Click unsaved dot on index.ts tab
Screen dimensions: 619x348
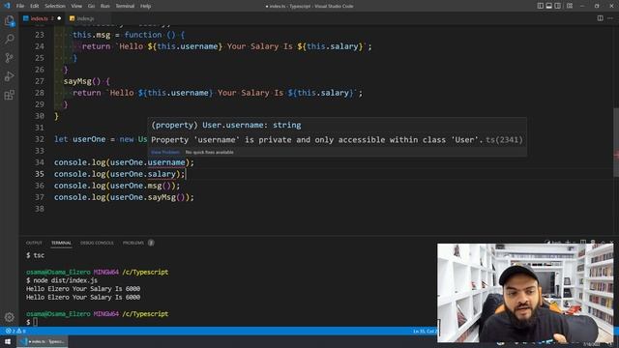tap(59, 18)
